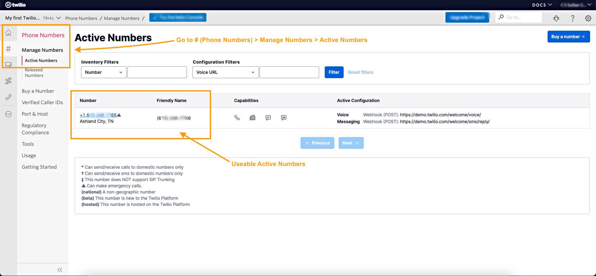Click the SMS capability icon
The image size is (596, 276).
[x=268, y=118]
